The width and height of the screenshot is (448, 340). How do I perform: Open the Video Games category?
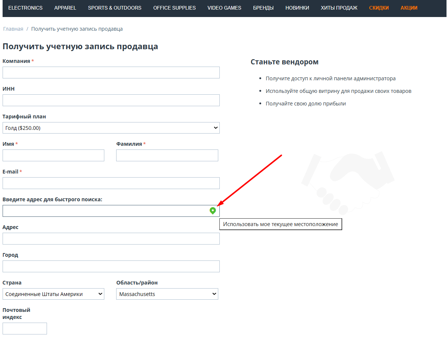224,8
